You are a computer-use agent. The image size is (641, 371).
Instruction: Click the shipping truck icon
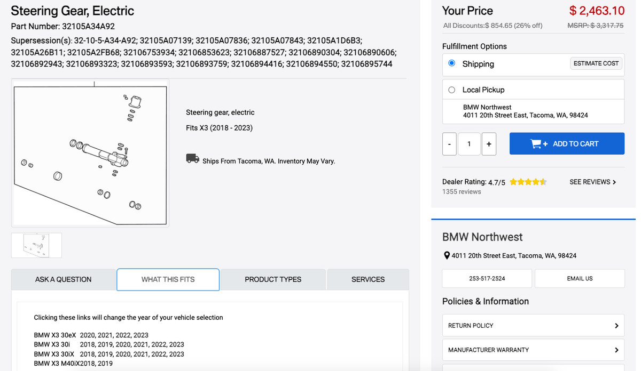coord(192,158)
